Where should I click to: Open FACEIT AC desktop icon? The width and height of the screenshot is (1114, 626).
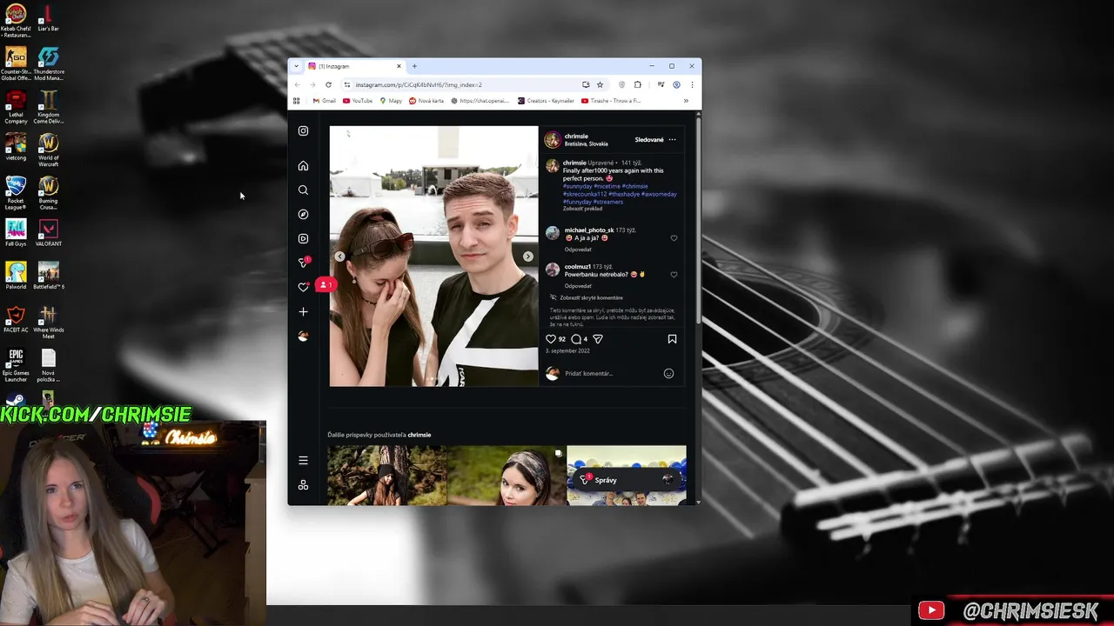tap(16, 319)
